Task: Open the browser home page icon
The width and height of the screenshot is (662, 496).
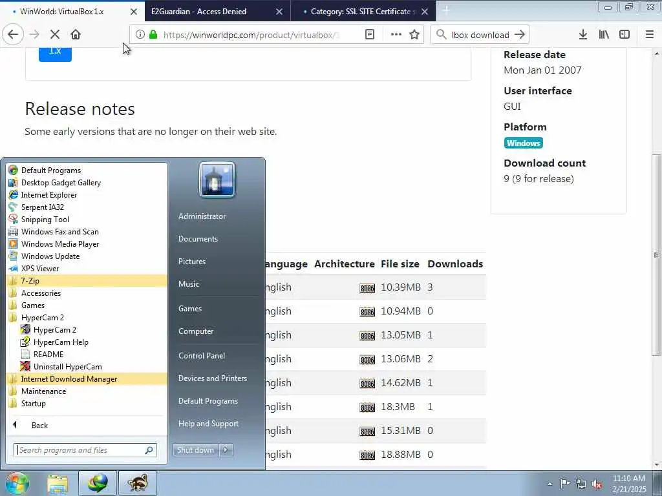Action: pos(76,35)
